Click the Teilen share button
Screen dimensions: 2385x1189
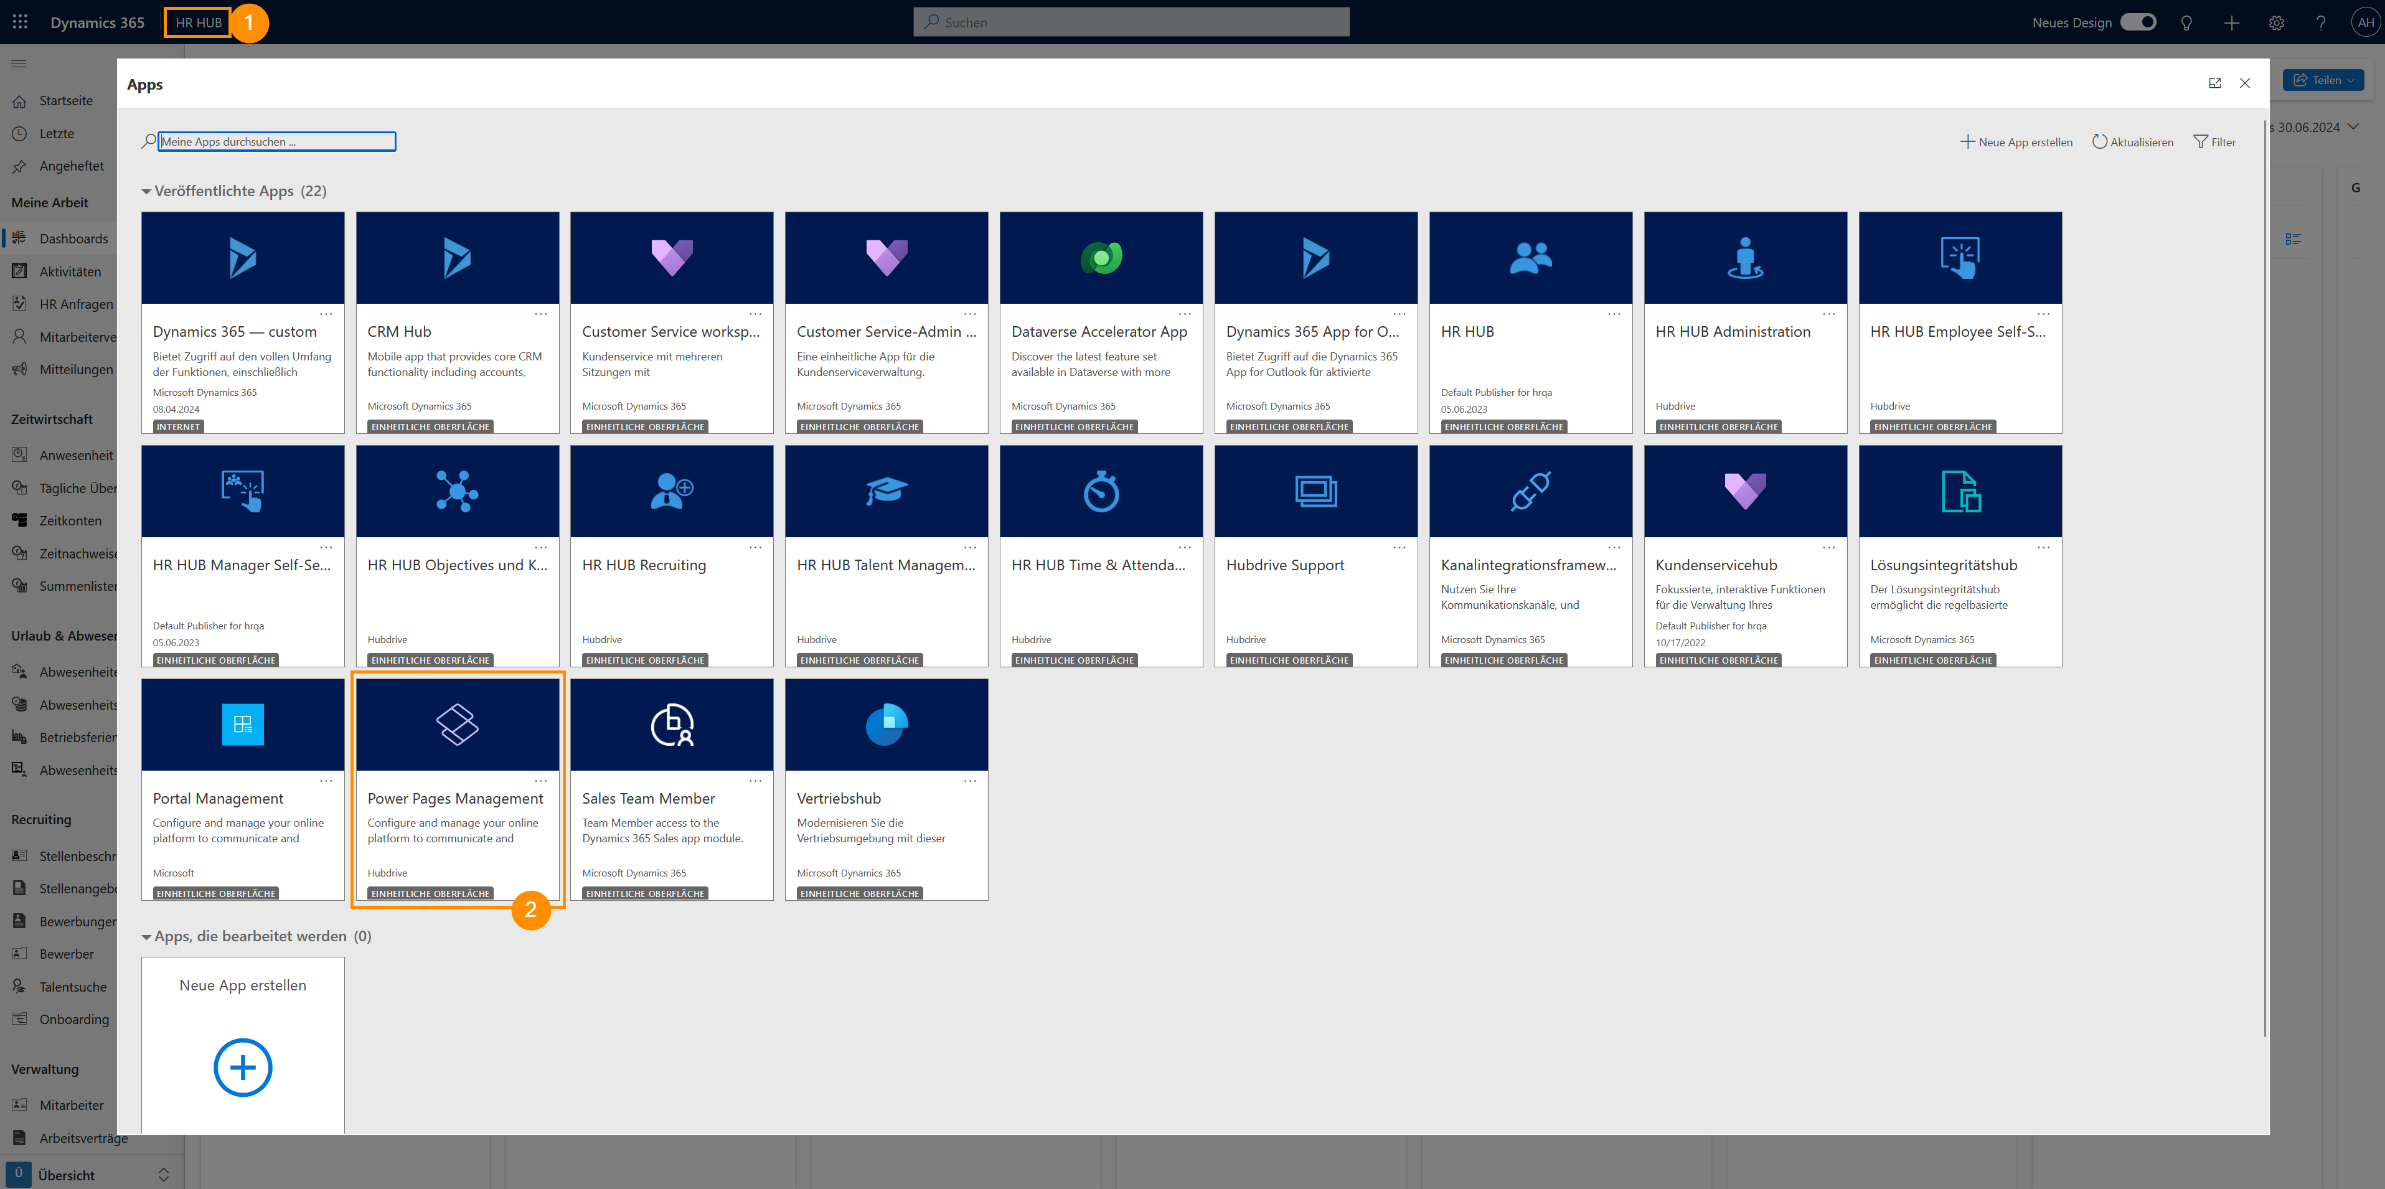(2323, 80)
